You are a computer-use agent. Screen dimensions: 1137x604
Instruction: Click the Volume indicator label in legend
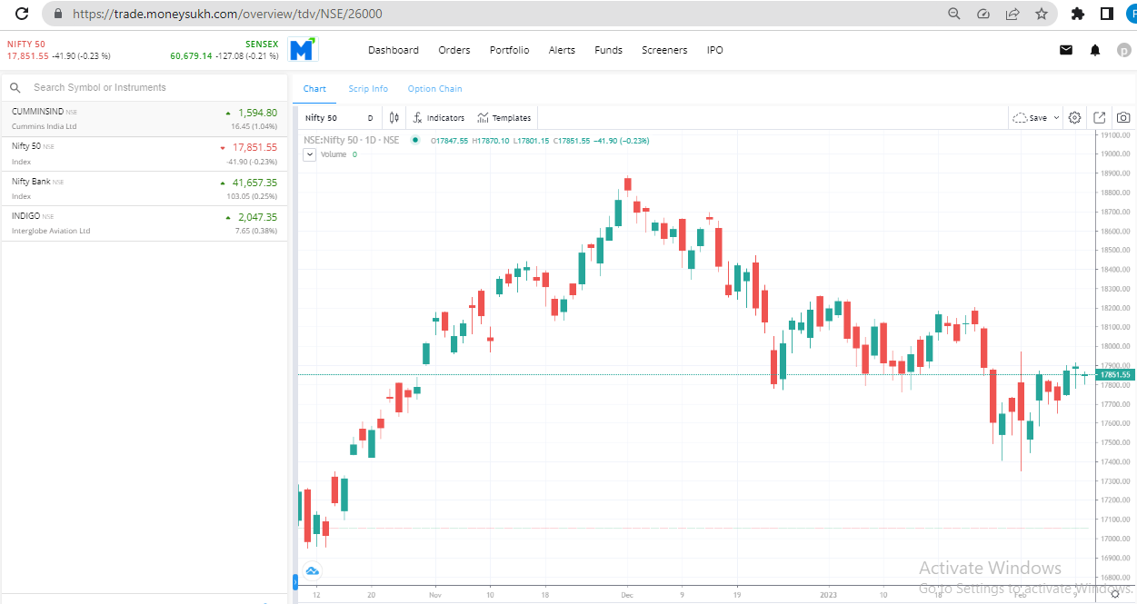tap(334, 154)
